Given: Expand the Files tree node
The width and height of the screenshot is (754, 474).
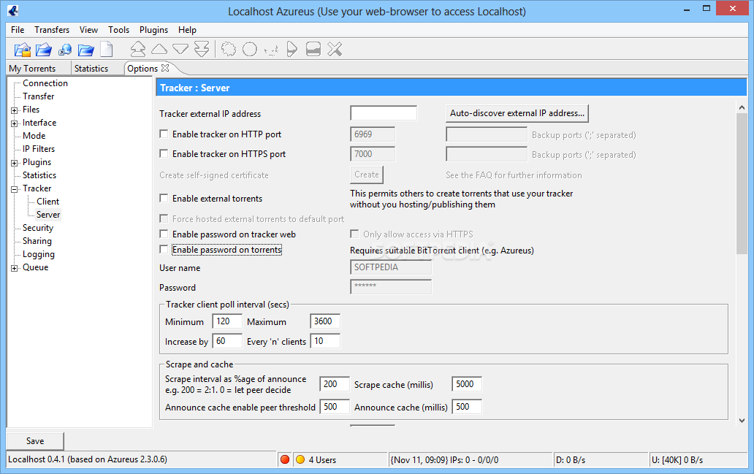Looking at the screenshot, I should click(15, 110).
